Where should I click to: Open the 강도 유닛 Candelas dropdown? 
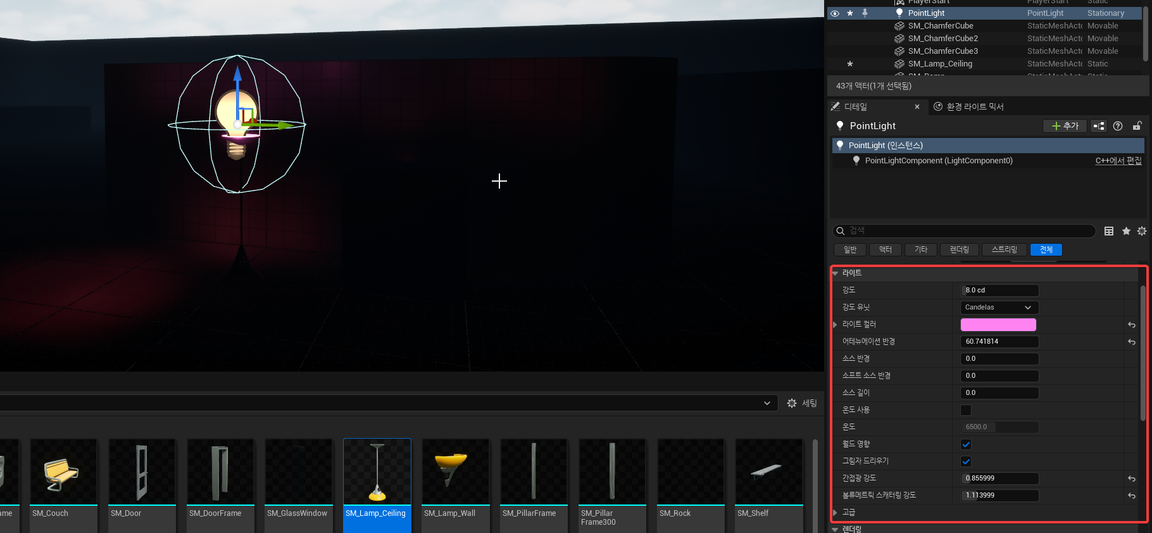click(x=999, y=308)
